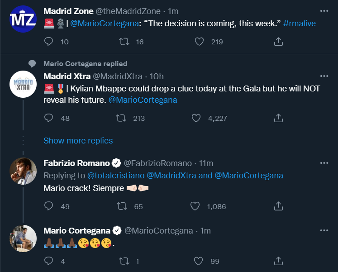Screen dimensions: 338x272
Task: Open @totalcristiano profile mention
Action: (x=115, y=175)
